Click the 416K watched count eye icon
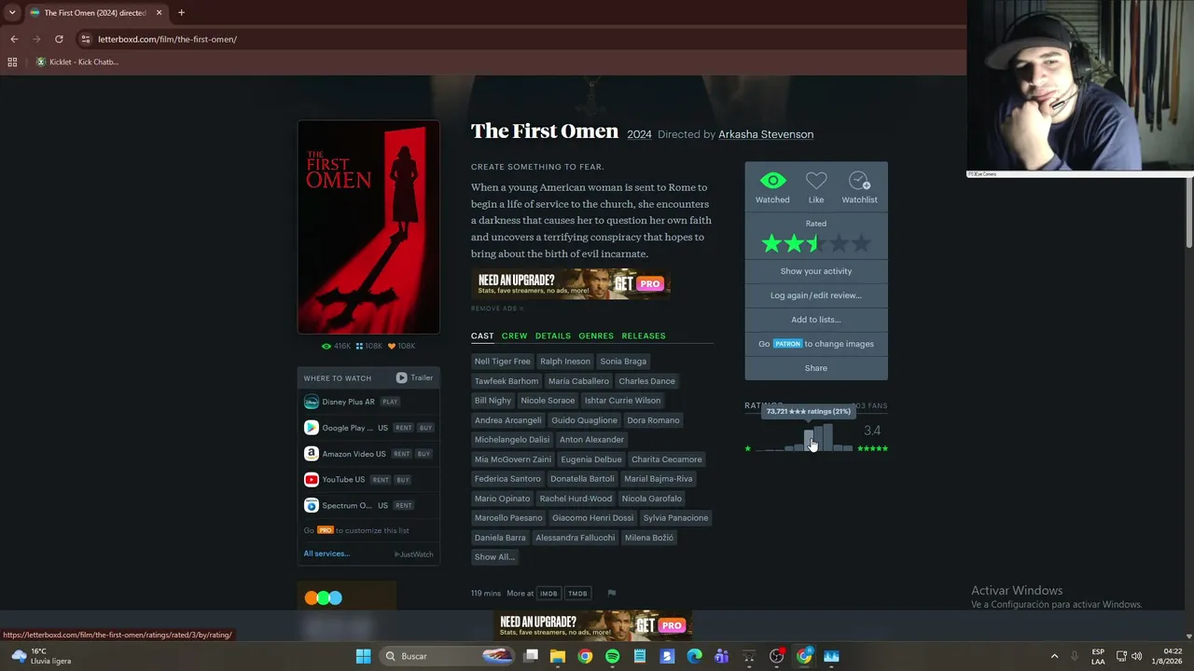Image resolution: width=1194 pixels, height=671 pixels. (326, 346)
